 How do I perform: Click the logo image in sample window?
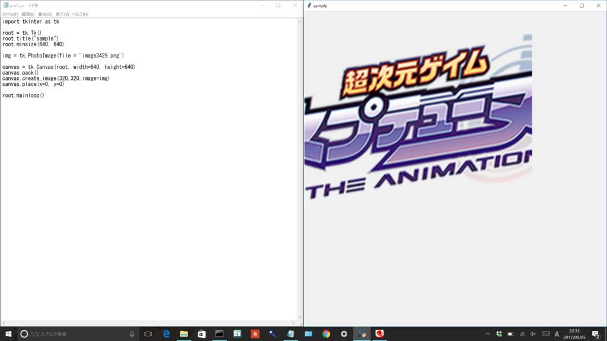(x=418, y=117)
